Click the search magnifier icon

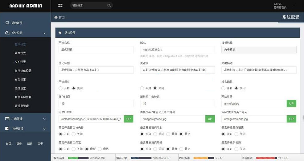(x=109, y=6)
